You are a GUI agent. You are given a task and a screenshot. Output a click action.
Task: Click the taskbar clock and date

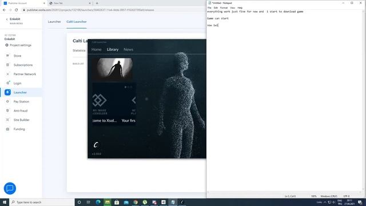point(349,202)
